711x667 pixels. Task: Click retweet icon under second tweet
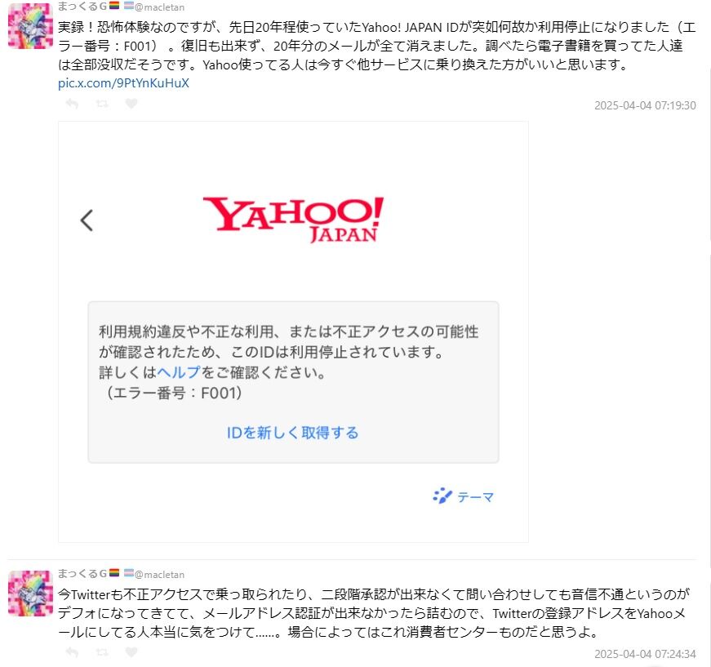(x=102, y=652)
